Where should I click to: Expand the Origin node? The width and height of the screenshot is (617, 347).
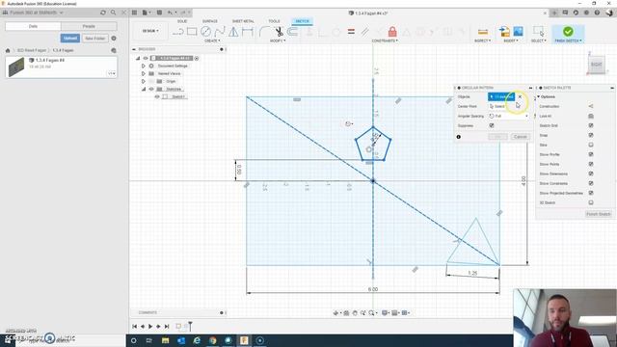pyautogui.click(x=144, y=81)
